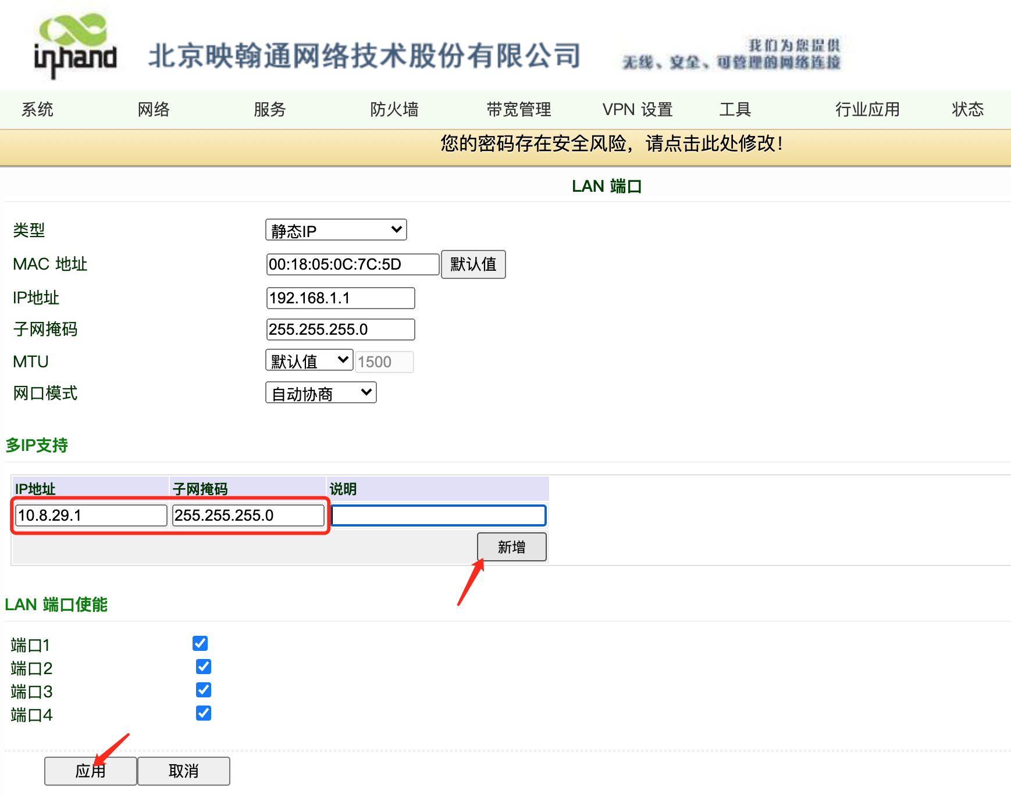Disable the 端口3 checkbox
Image resolution: width=1011 pixels, height=795 pixels.
tap(204, 690)
